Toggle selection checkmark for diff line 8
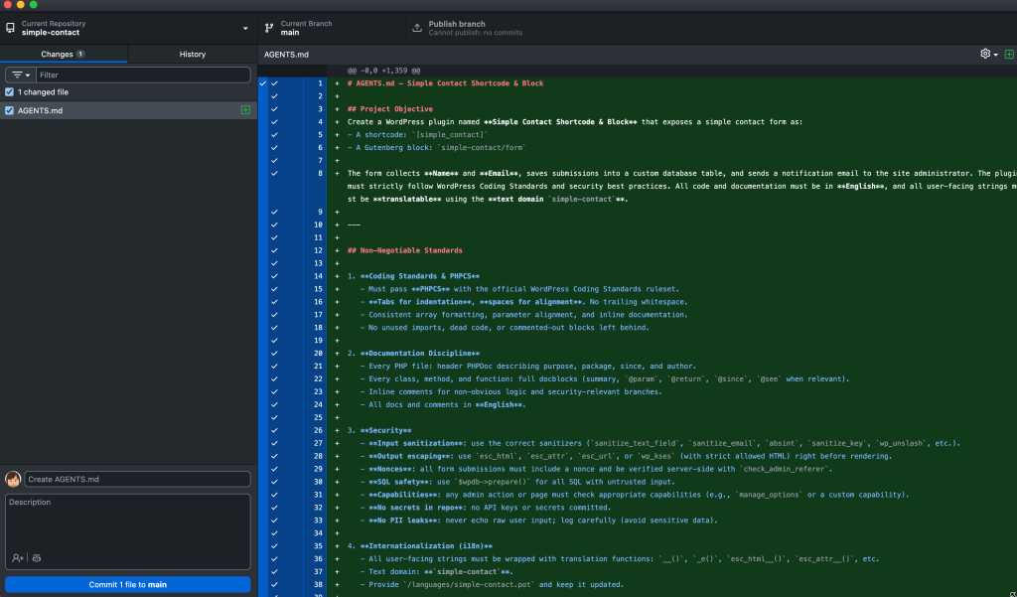Viewport: 1017px width, 597px height. pos(274,173)
